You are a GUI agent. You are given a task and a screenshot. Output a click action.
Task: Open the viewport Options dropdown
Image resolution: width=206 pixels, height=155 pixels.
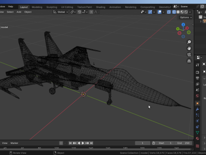point(186,17)
